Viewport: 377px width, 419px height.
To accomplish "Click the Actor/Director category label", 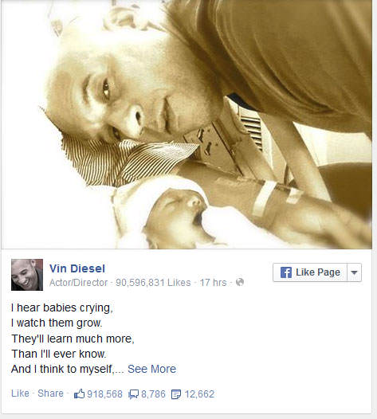I will click(79, 283).
